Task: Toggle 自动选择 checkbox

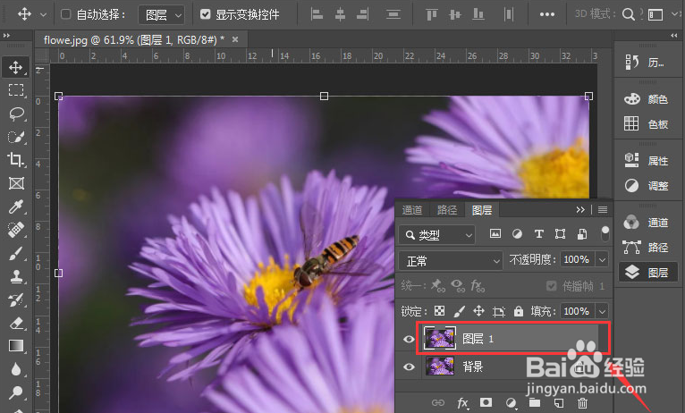Action: pyautogui.click(x=66, y=14)
